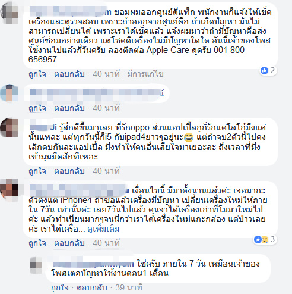Open the iPhone4 commenter's avatar
Screen dimensions: 292x294
point(9,190)
